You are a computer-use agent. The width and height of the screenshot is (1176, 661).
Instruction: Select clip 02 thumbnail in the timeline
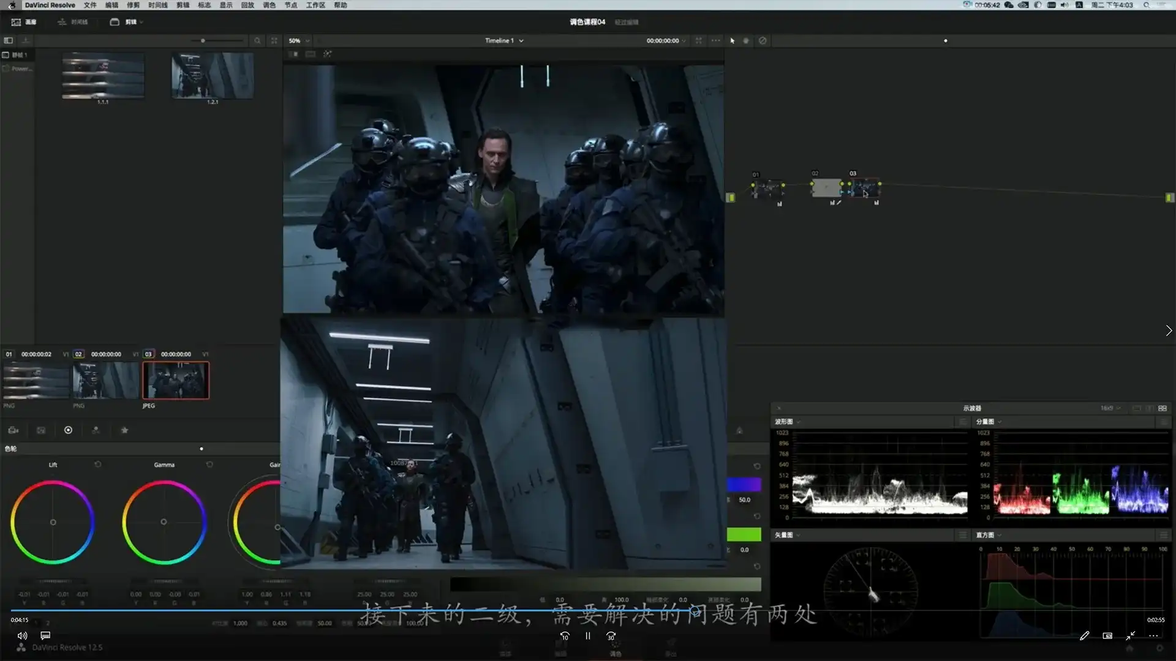[x=105, y=381]
